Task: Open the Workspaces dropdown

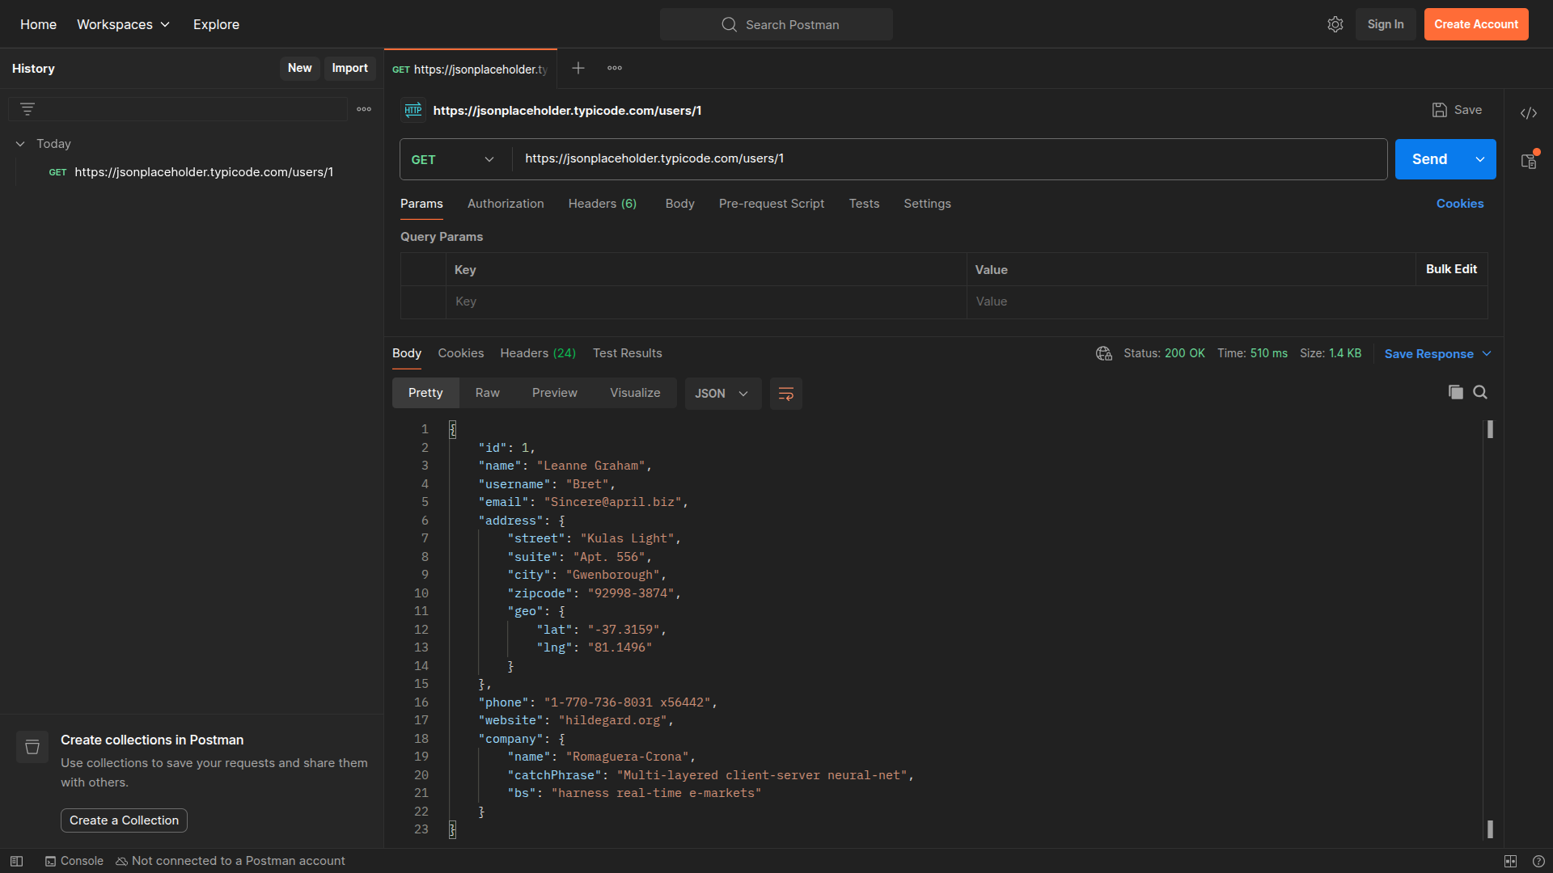Action: tap(123, 24)
